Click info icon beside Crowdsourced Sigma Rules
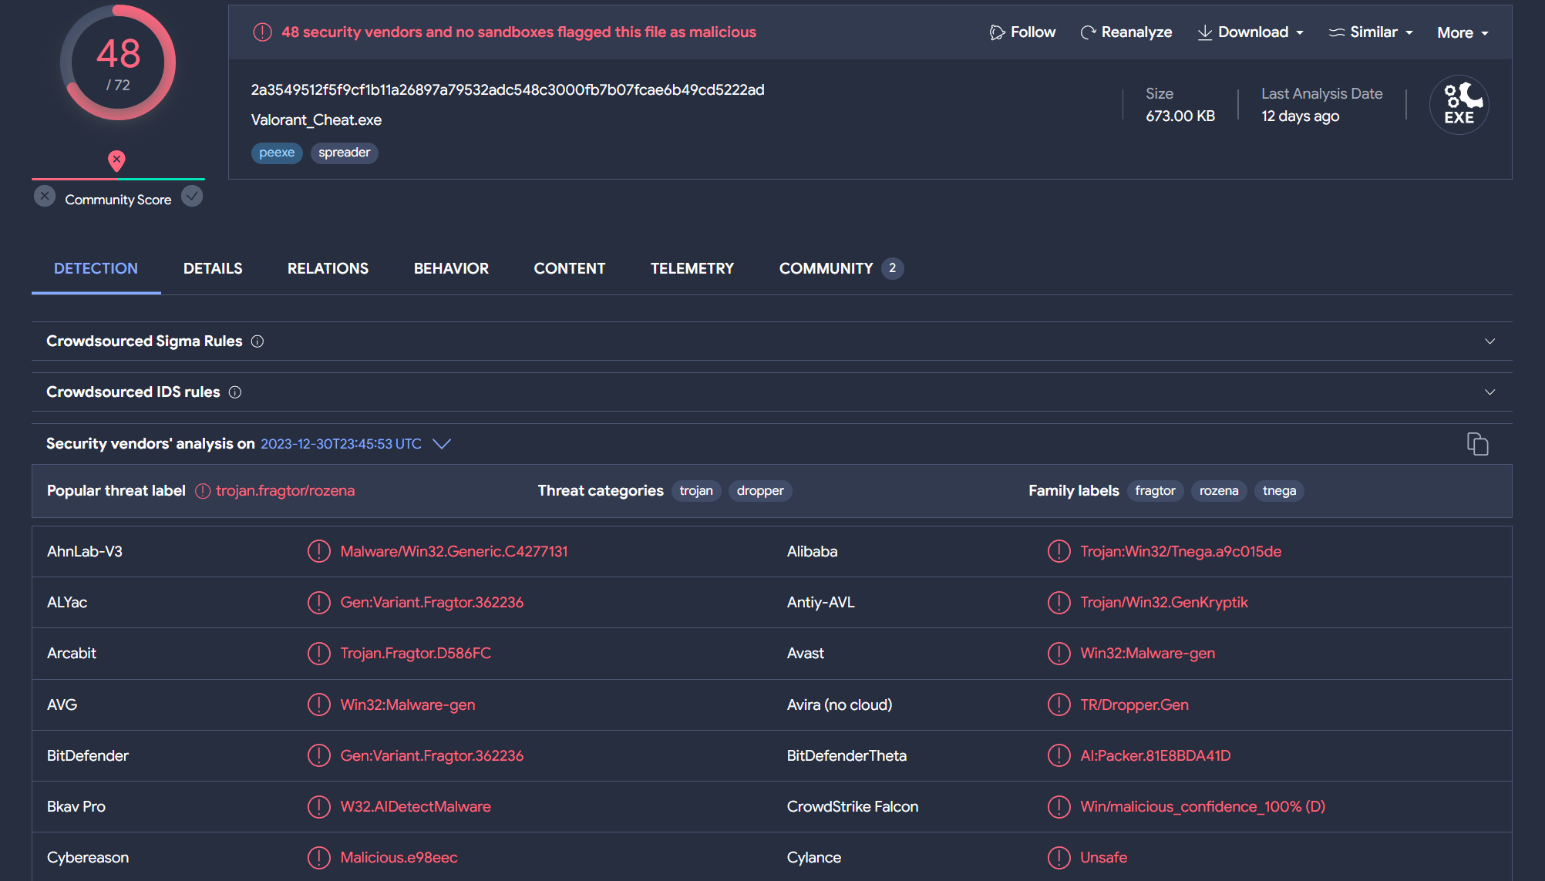This screenshot has height=881, width=1545. coord(257,341)
